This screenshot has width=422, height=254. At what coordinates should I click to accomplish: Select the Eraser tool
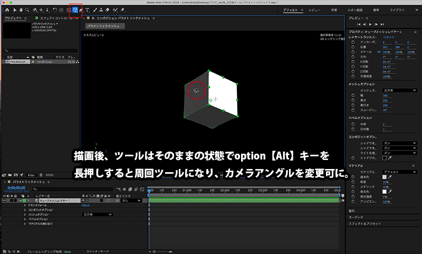pos(107,10)
